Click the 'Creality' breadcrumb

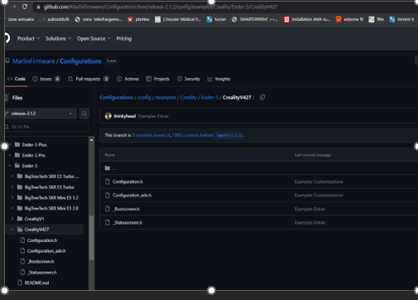(x=189, y=97)
